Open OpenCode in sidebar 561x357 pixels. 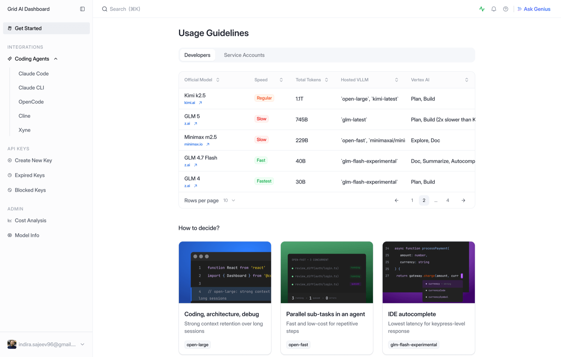pos(31,102)
